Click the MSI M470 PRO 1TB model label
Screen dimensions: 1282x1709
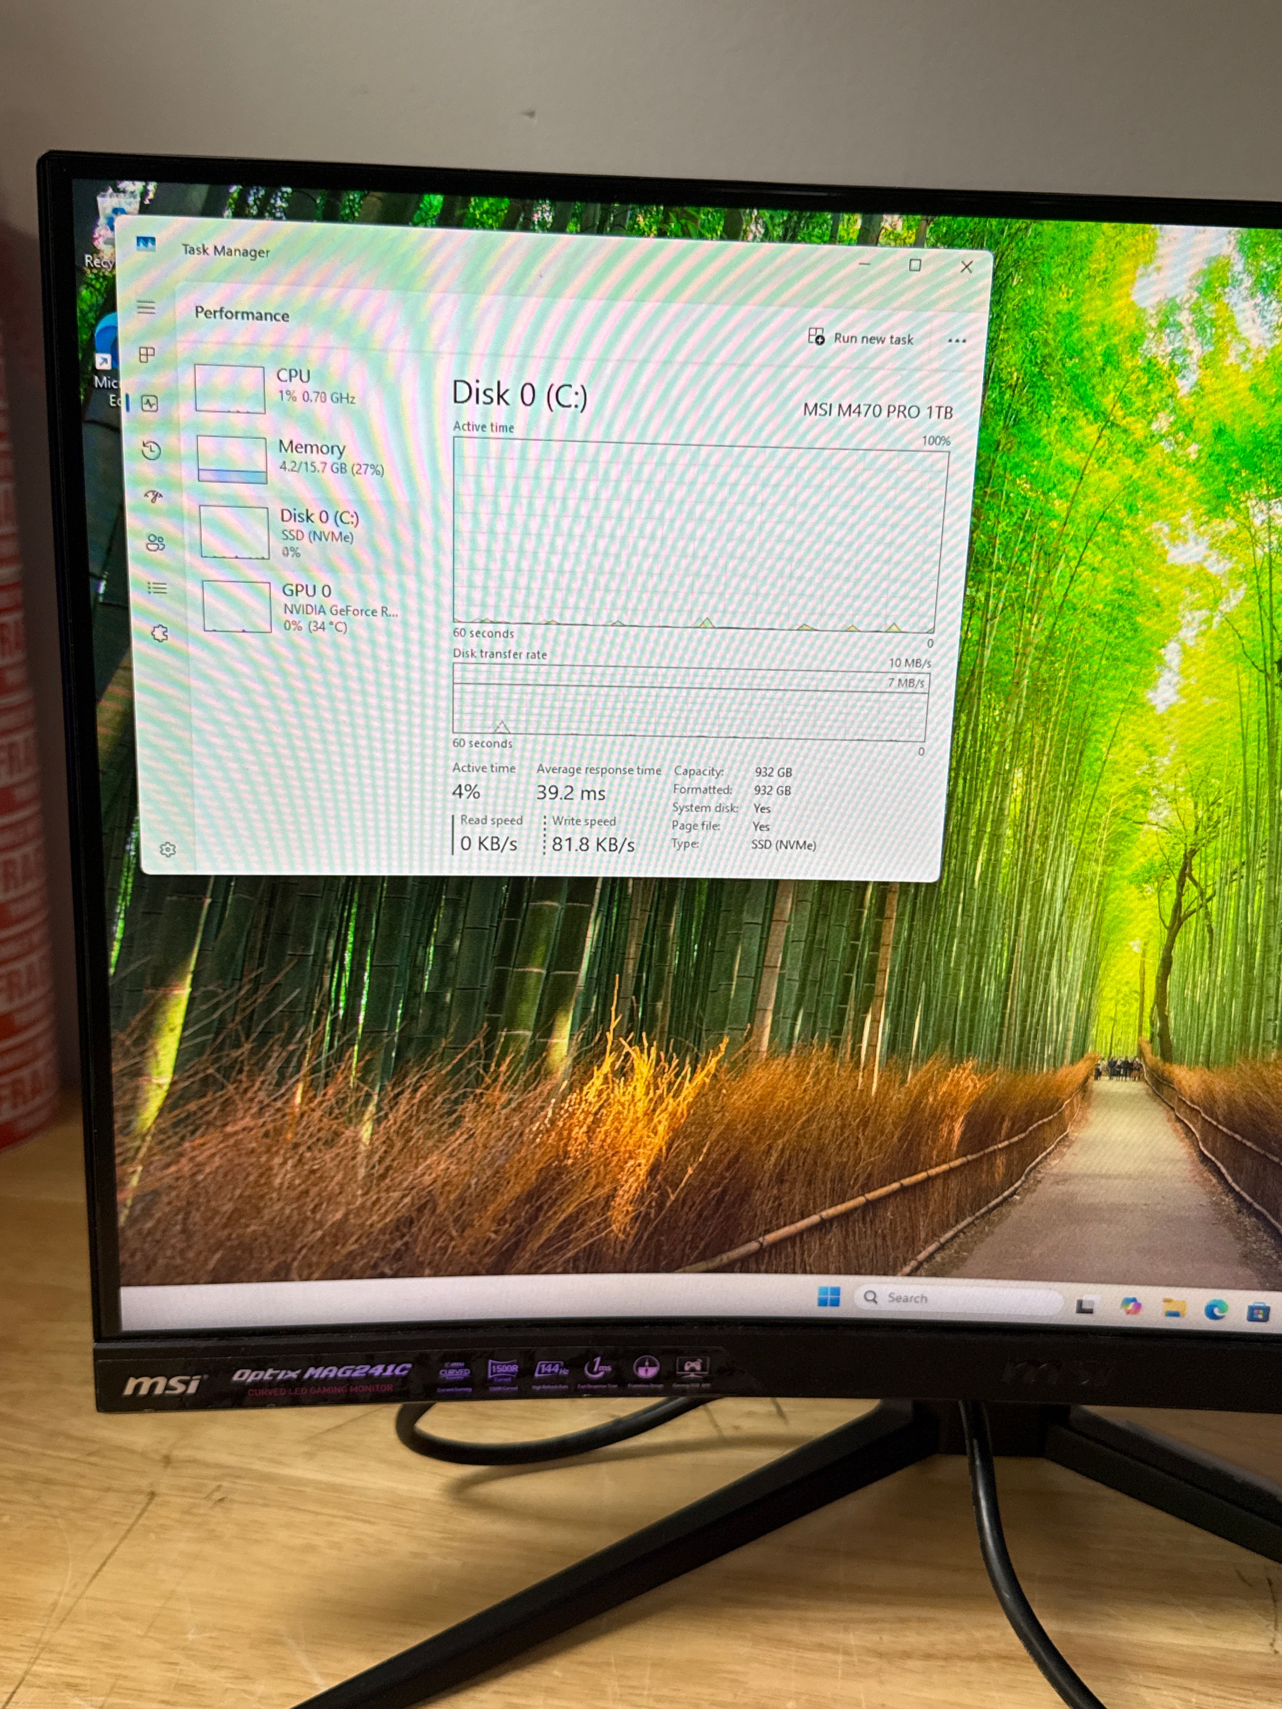(878, 410)
